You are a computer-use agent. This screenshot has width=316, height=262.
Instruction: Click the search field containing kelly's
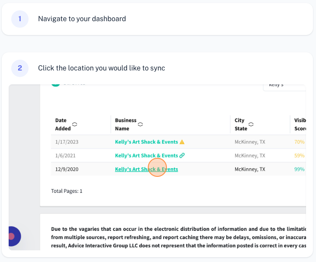coord(284,87)
